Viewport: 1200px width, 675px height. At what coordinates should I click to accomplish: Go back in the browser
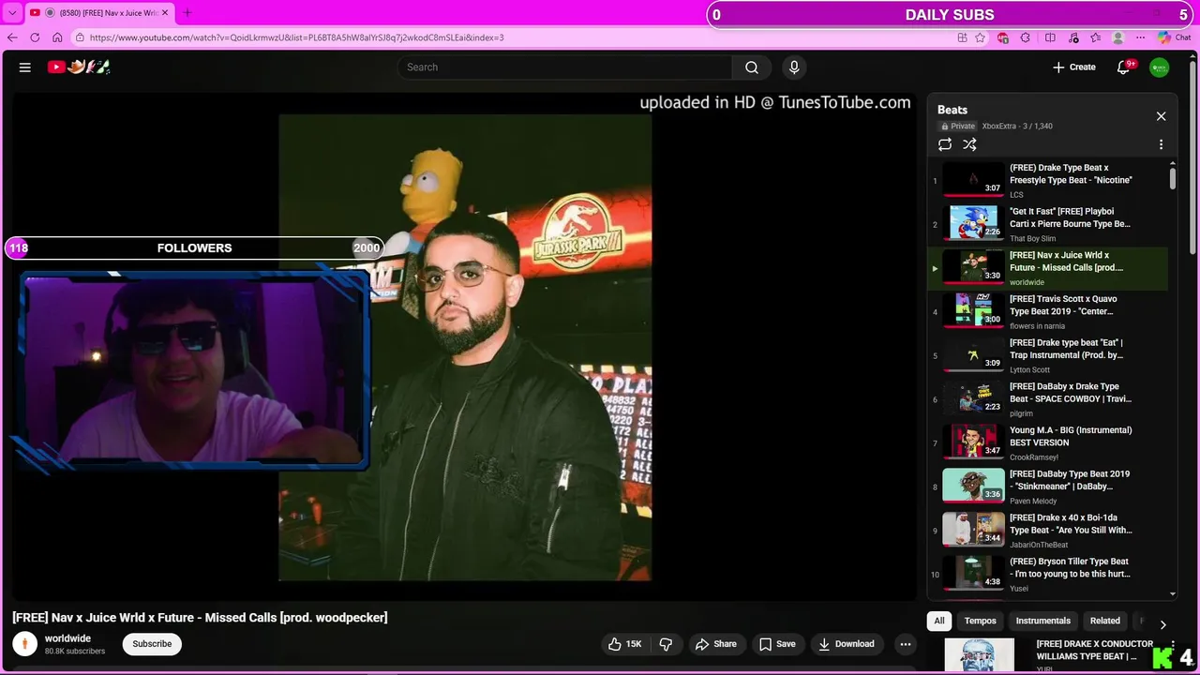tap(12, 37)
